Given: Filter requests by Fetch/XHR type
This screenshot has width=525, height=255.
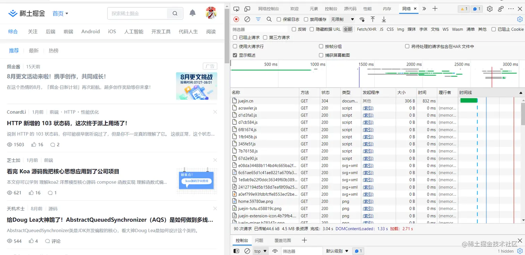Looking at the screenshot, I should tap(367, 29).
